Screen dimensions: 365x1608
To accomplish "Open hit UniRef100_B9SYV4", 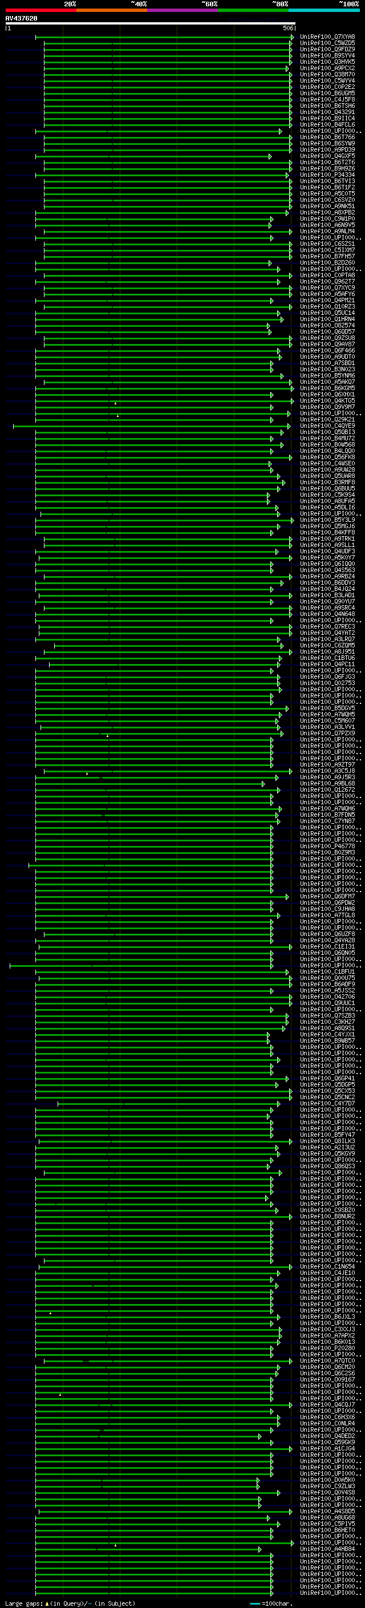I will click(x=327, y=55).
